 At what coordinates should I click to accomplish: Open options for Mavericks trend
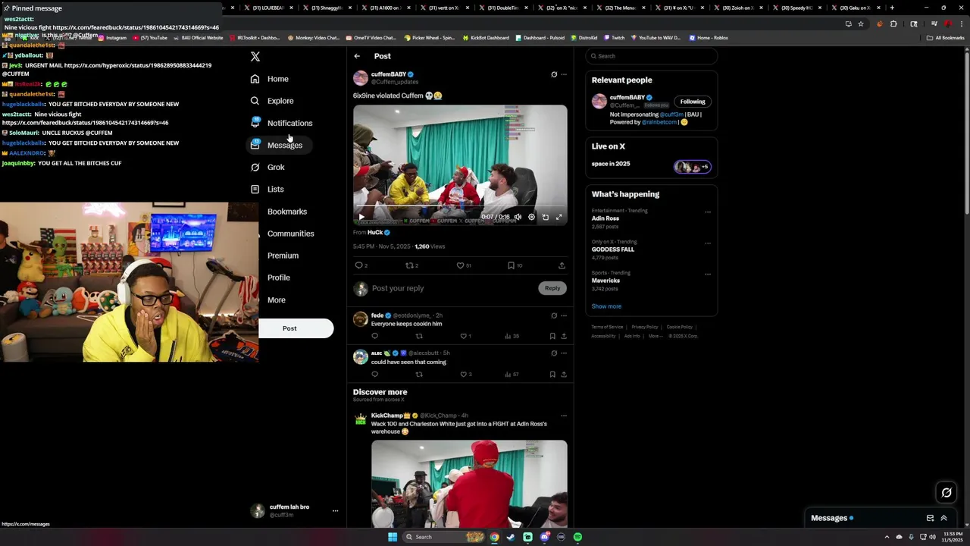tap(708, 275)
